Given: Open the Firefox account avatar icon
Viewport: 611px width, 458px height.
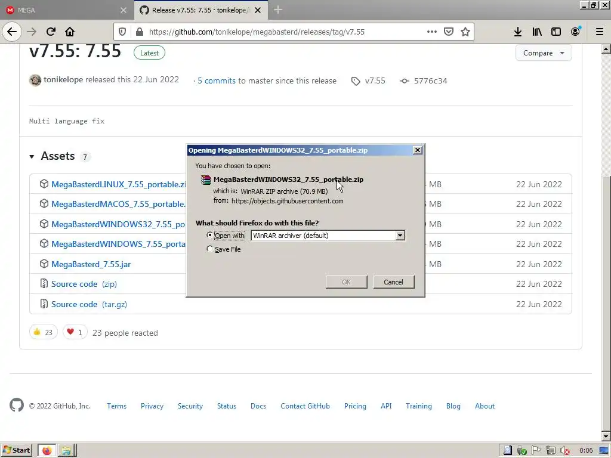Looking at the screenshot, I should (575, 32).
